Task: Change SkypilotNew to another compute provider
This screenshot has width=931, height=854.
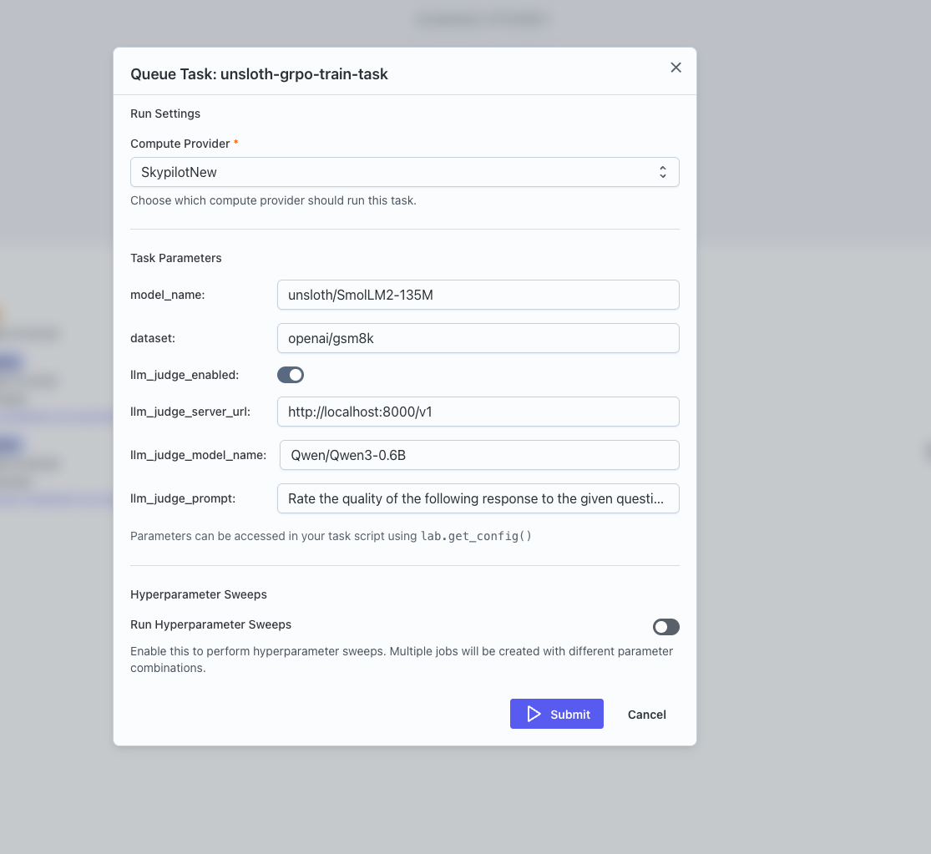Action: tap(404, 172)
